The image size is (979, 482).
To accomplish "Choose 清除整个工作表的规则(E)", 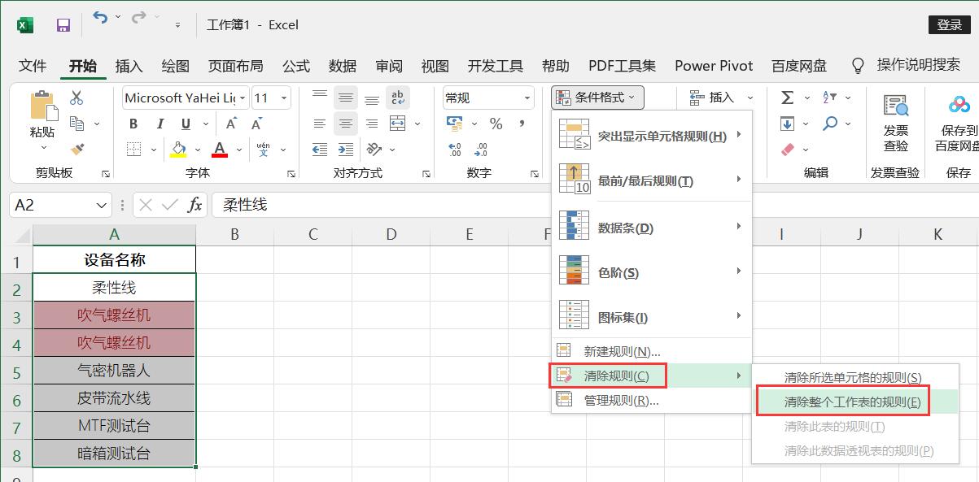I will [x=853, y=402].
